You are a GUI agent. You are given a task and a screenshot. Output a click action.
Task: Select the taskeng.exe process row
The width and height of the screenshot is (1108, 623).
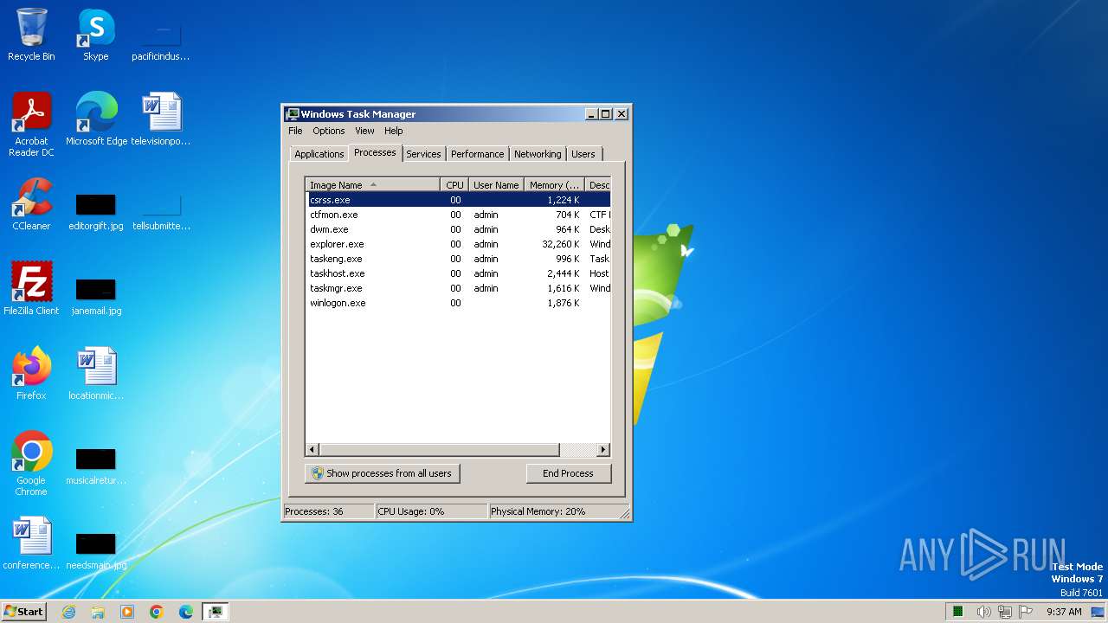tap(458, 259)
